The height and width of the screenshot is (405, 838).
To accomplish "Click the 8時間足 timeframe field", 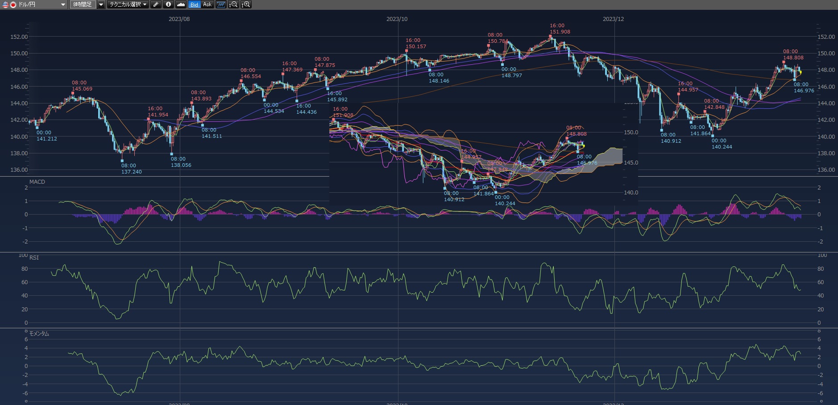I will point(83,4).
